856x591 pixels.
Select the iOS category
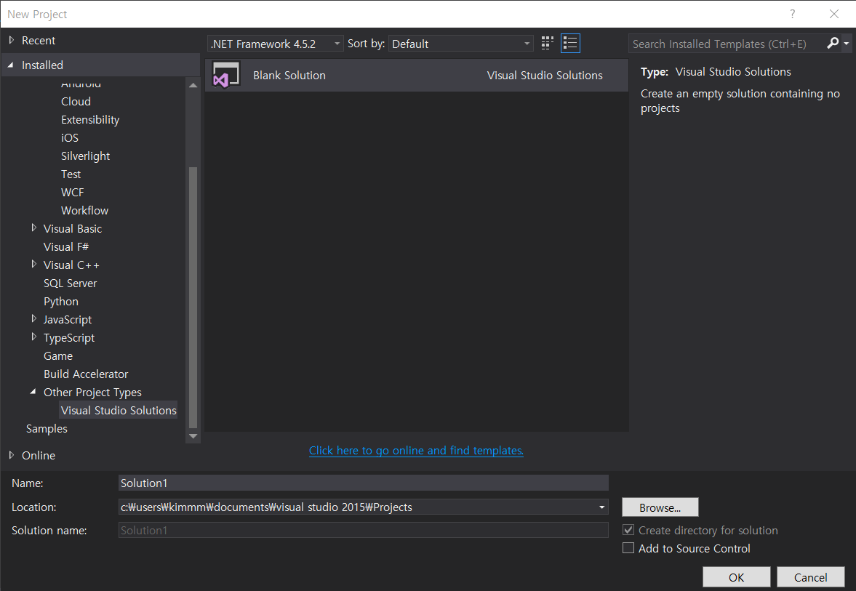pyautogui.click(x=69, y=137)
